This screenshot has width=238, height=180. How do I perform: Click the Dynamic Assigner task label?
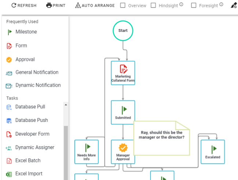(x=35, y=147)
